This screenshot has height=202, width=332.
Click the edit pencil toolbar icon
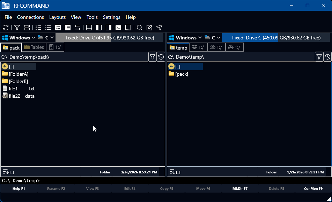click(x=149, y=28)
